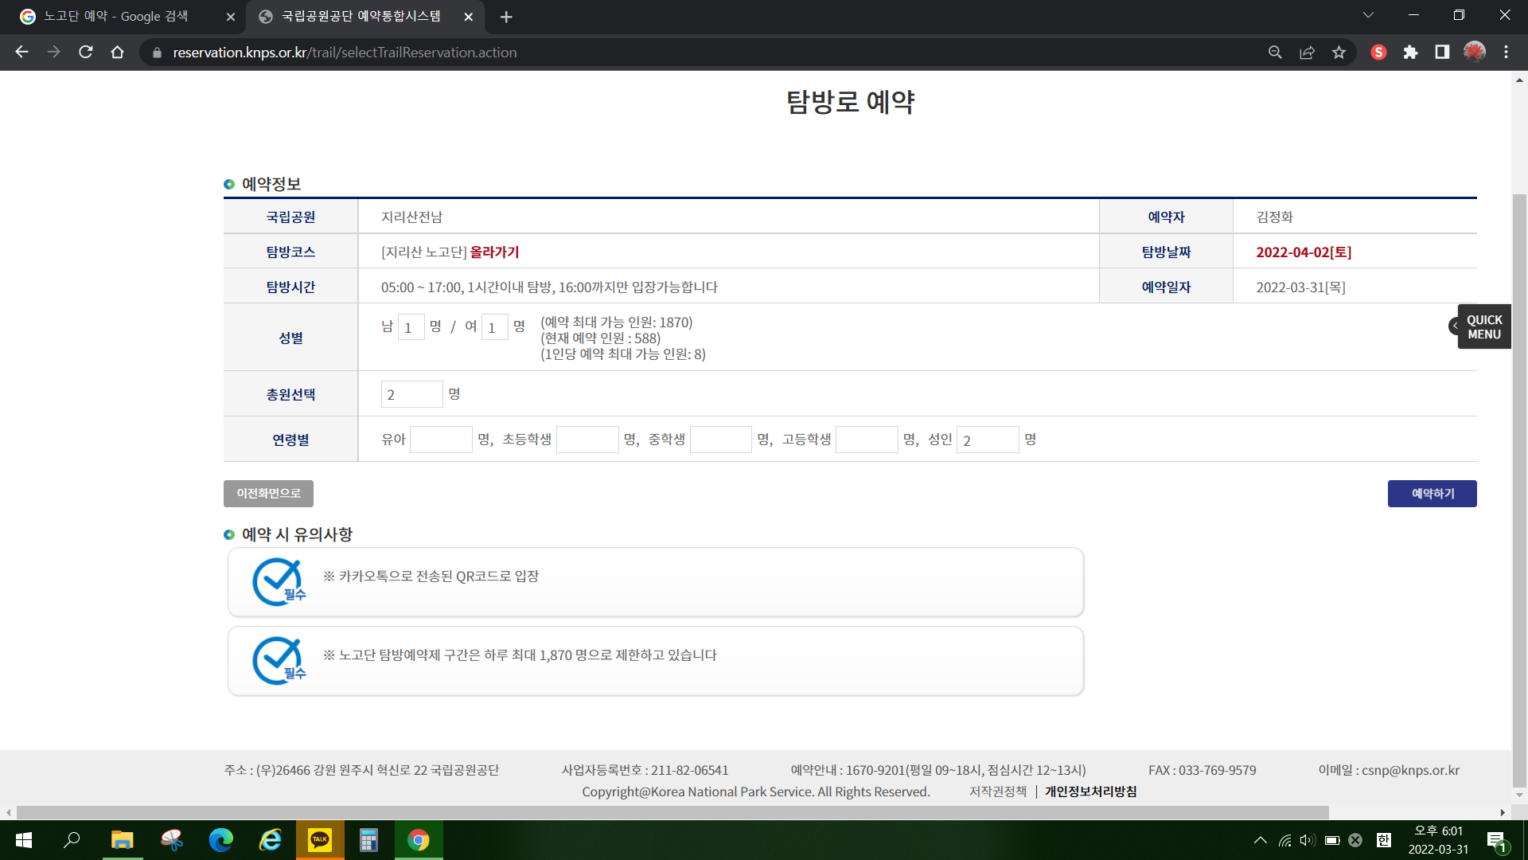The image size is (1528, 860).
Task: Click the 이전화면으로 back button
Action: tap(268, 494)
